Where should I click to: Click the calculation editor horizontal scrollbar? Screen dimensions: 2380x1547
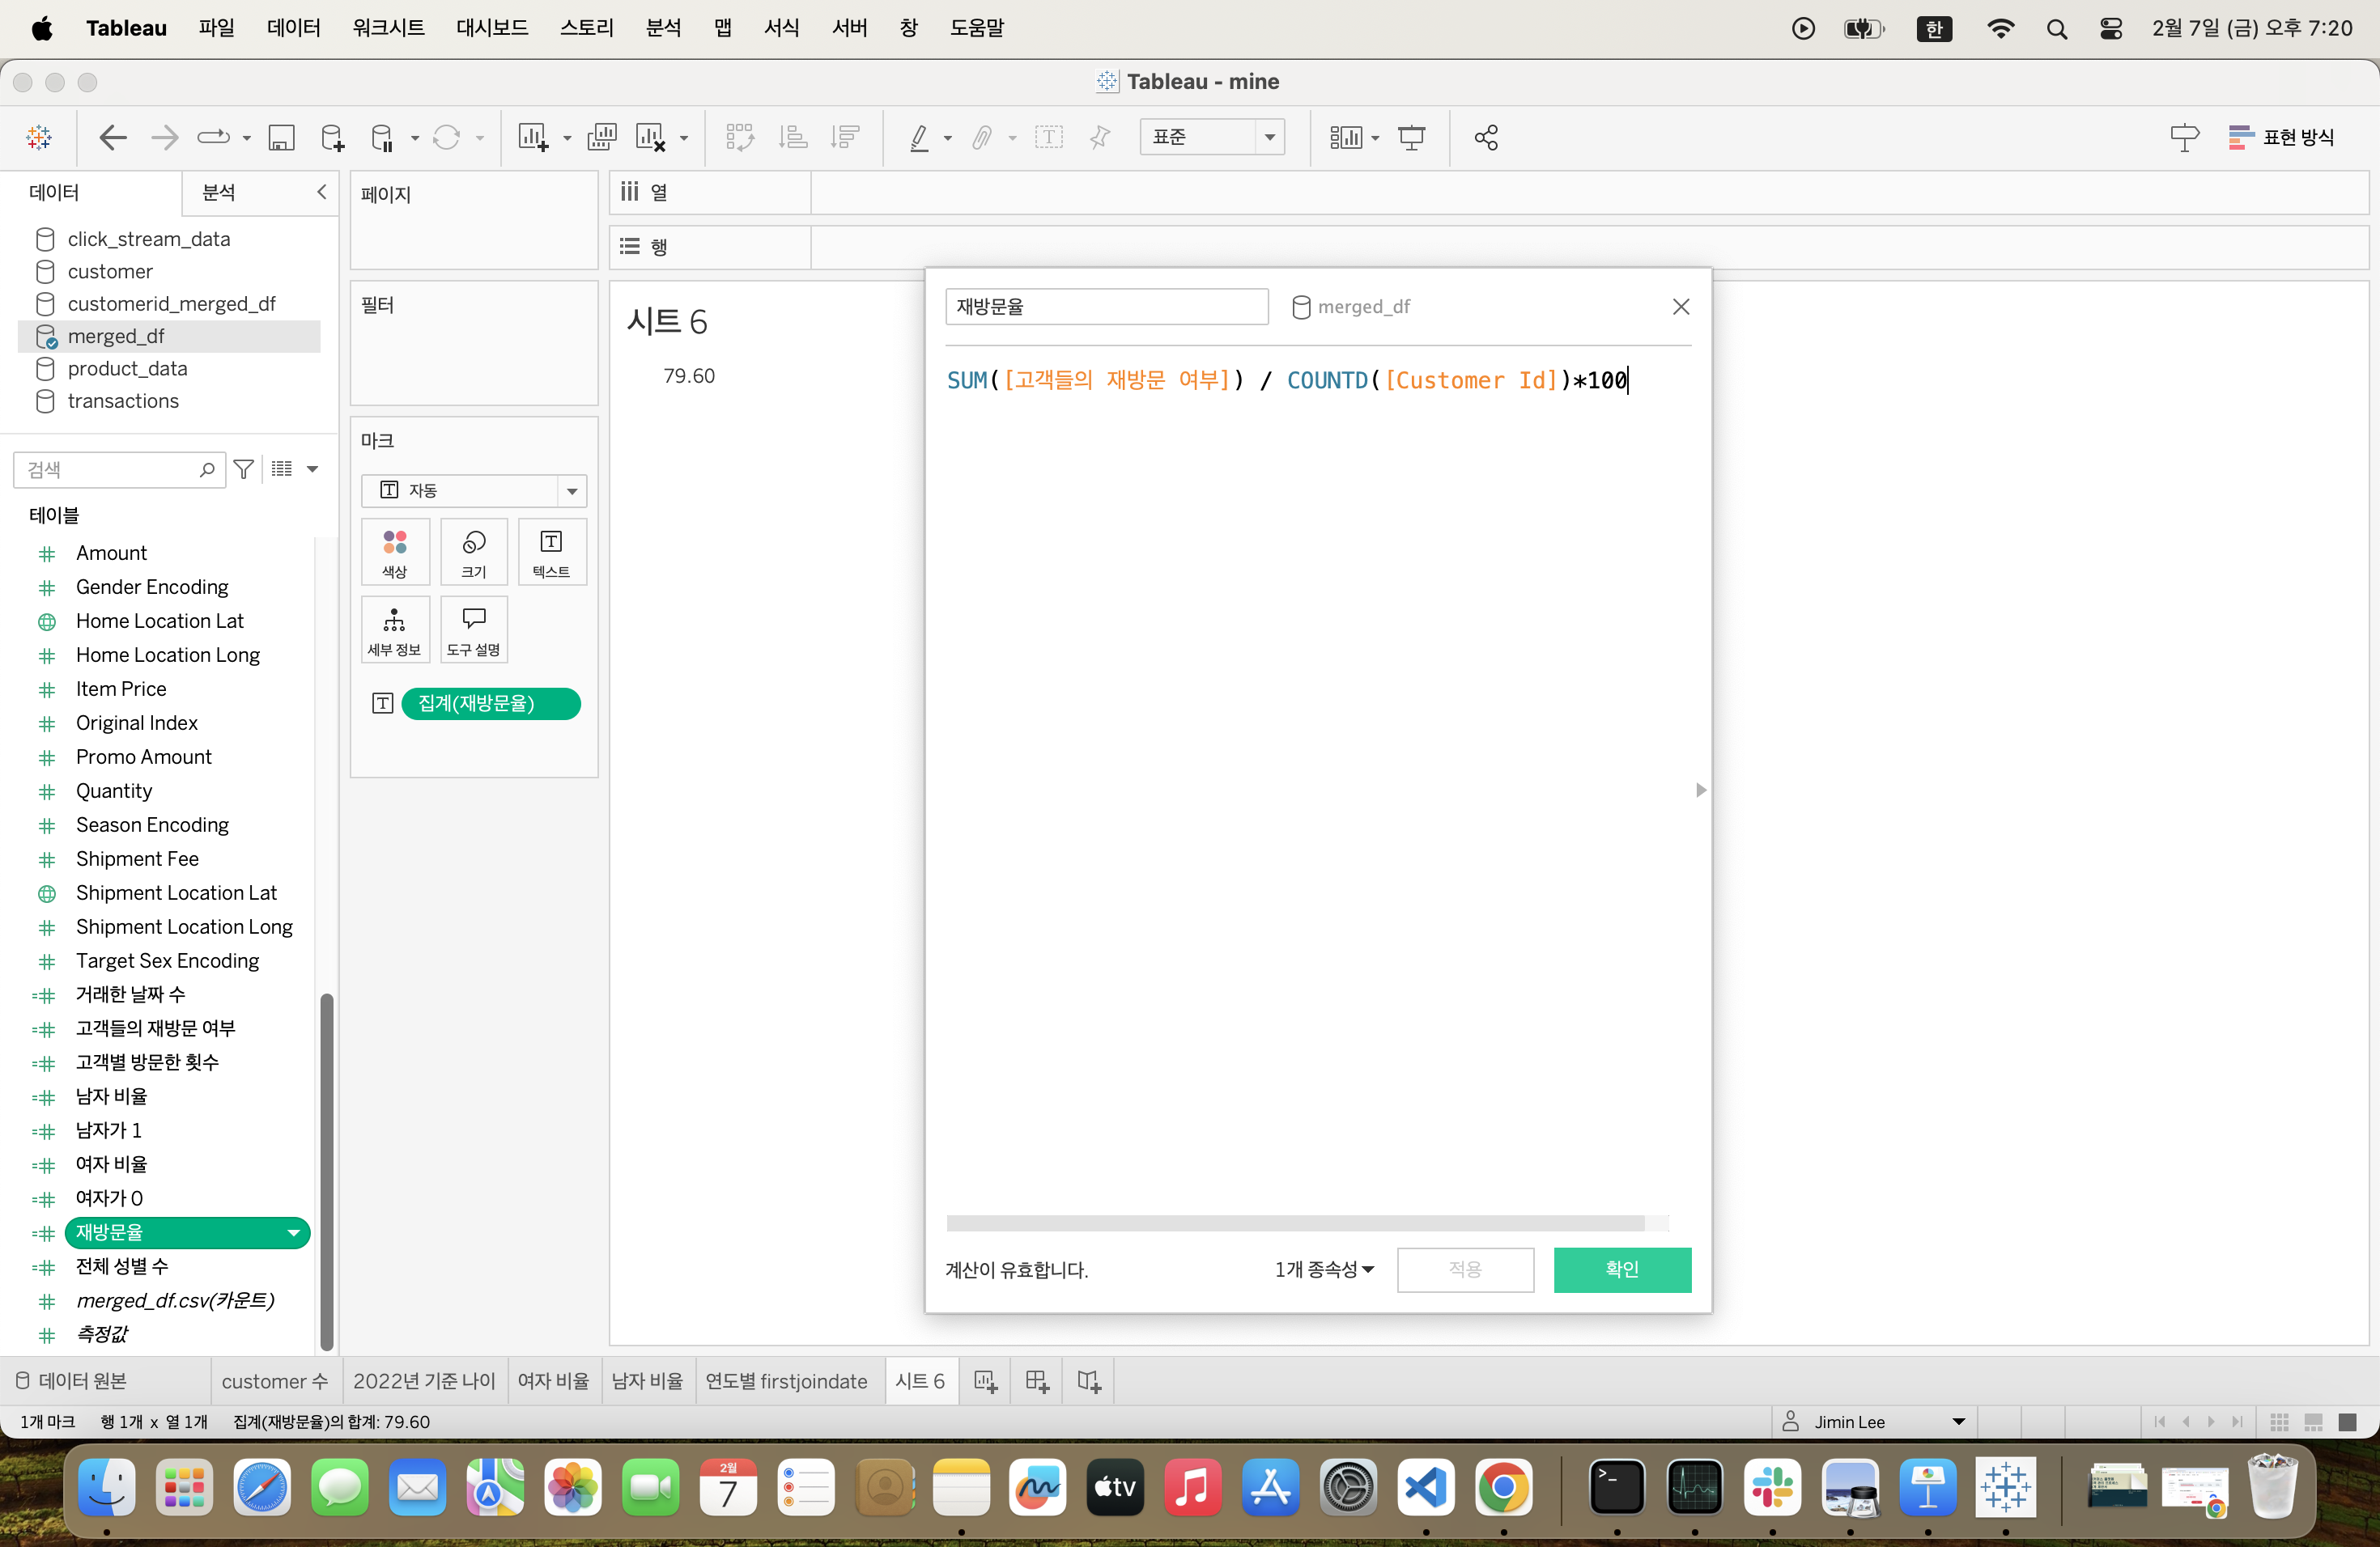click(x=1296, y=1223)
